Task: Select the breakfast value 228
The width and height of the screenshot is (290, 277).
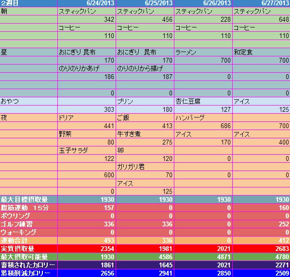Action: pos(203,19)
